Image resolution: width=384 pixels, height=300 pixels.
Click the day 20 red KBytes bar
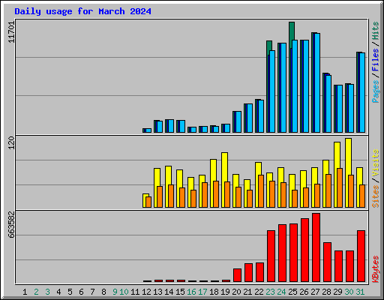(237, 275)
